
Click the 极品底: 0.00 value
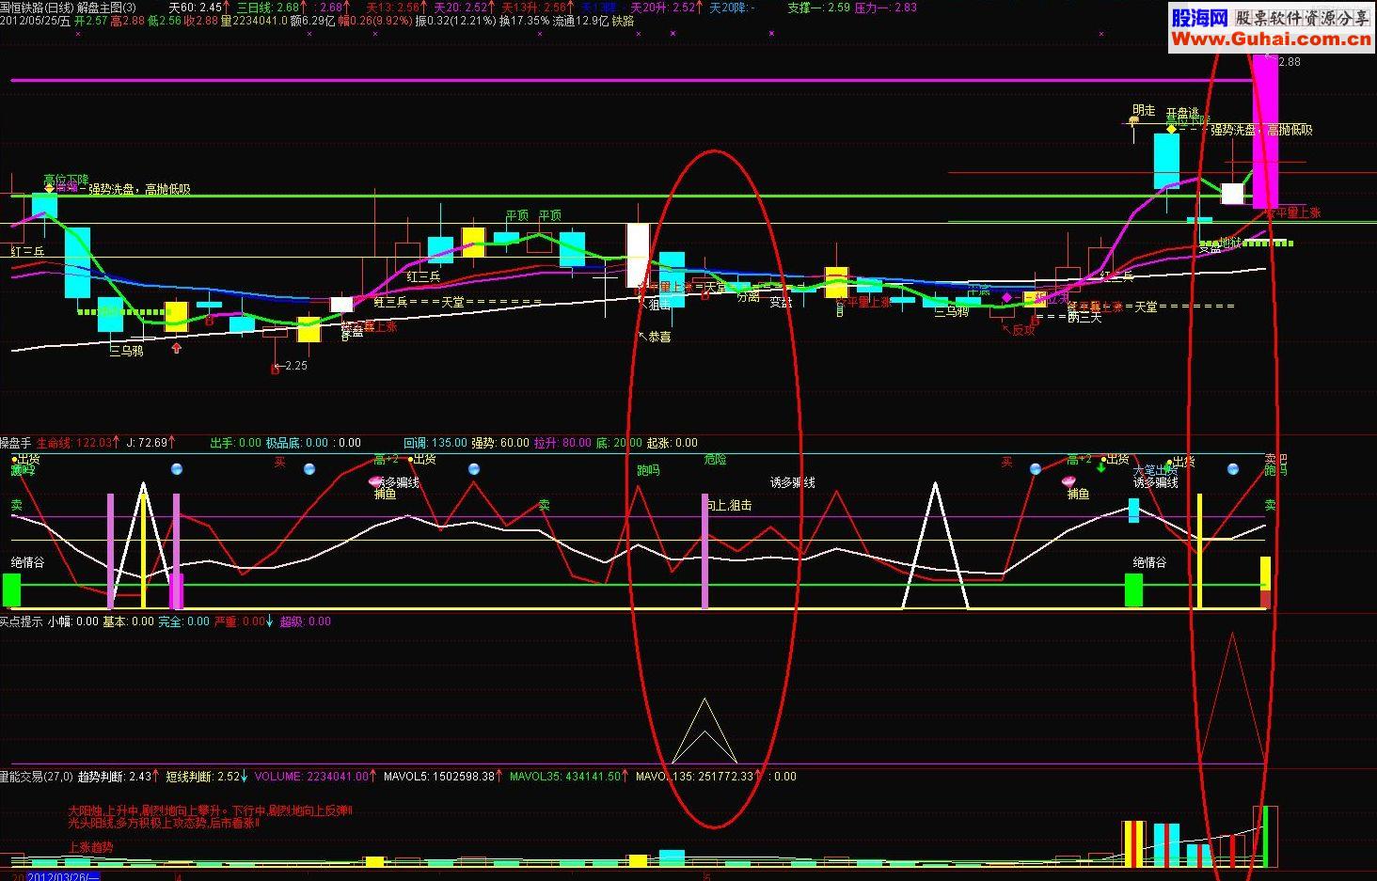click(297, 443)
